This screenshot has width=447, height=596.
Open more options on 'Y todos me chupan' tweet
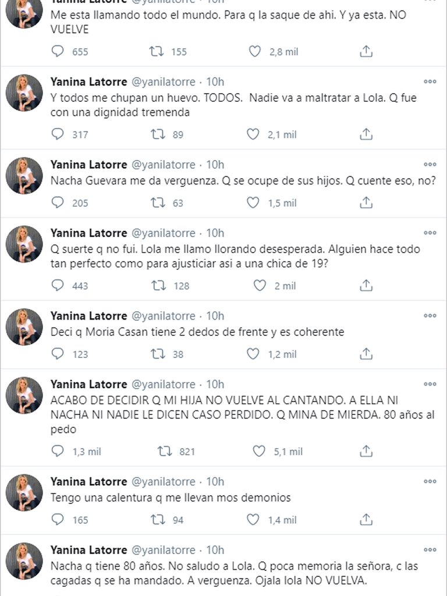(x=430, y=81)
